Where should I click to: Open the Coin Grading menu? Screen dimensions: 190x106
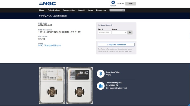click(x=53, y=10)
